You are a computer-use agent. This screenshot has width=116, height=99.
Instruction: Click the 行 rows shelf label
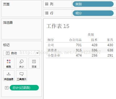[x=52, y=13]
